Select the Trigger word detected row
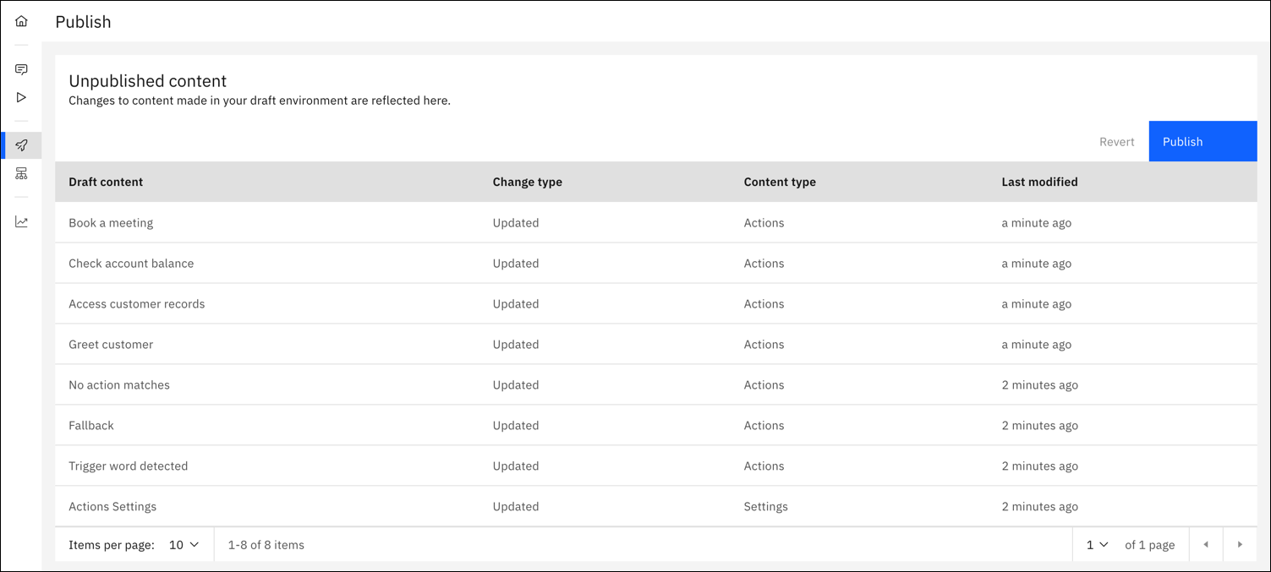This screenshot has width=1271, height=572. [x=128, y=466]
